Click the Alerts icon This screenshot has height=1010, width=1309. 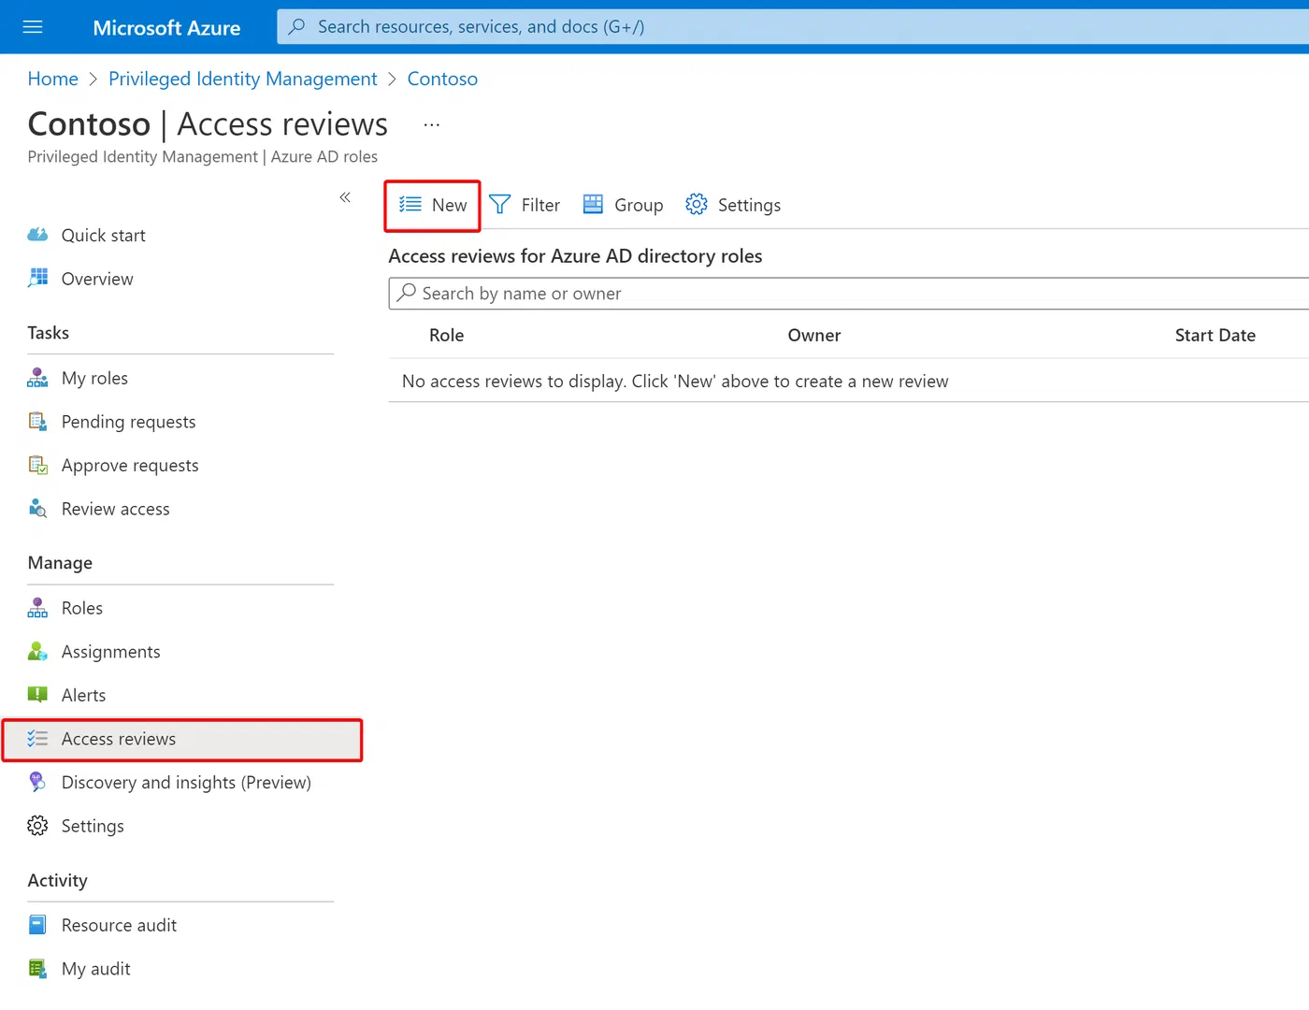(x=37, y=695)
